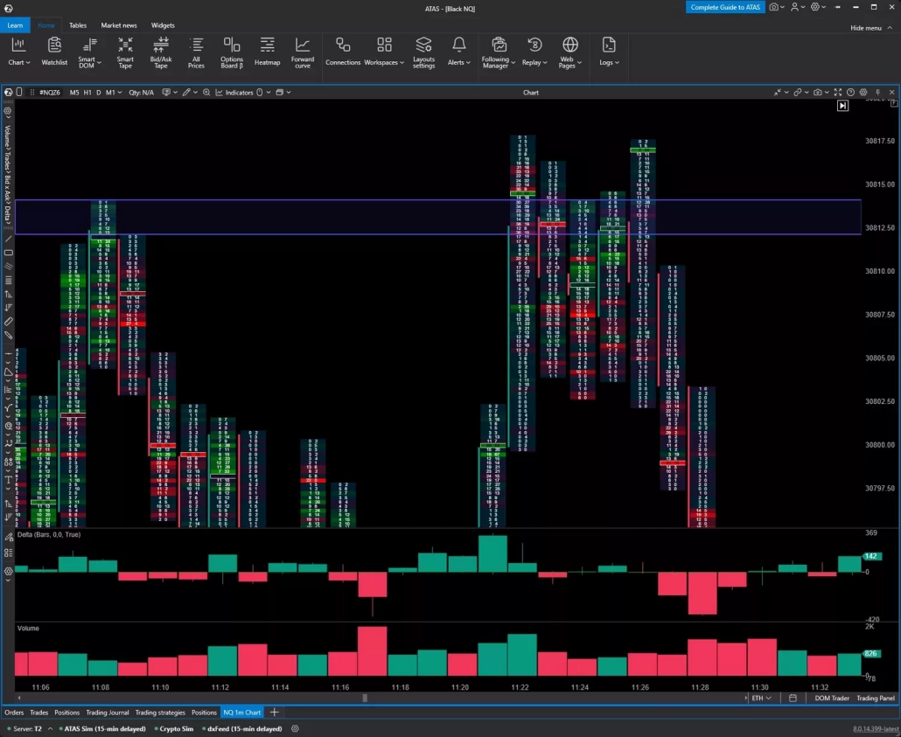Switch to Tables ribbon tab
This screenshot has width=901, height=737.
click(78, 25)
